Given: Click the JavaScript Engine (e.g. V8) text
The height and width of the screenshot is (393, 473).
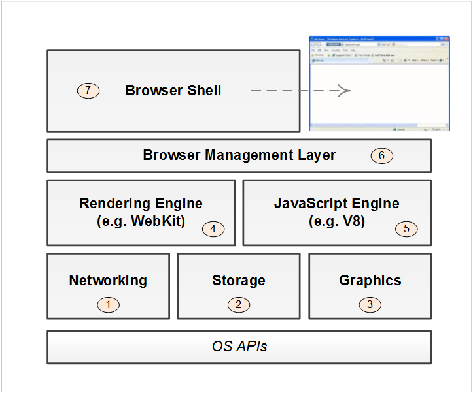Looking at the screenshot, I should coord(337,212).
